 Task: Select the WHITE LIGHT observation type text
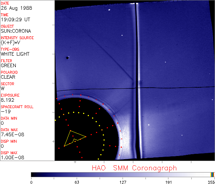pos(15,54)
